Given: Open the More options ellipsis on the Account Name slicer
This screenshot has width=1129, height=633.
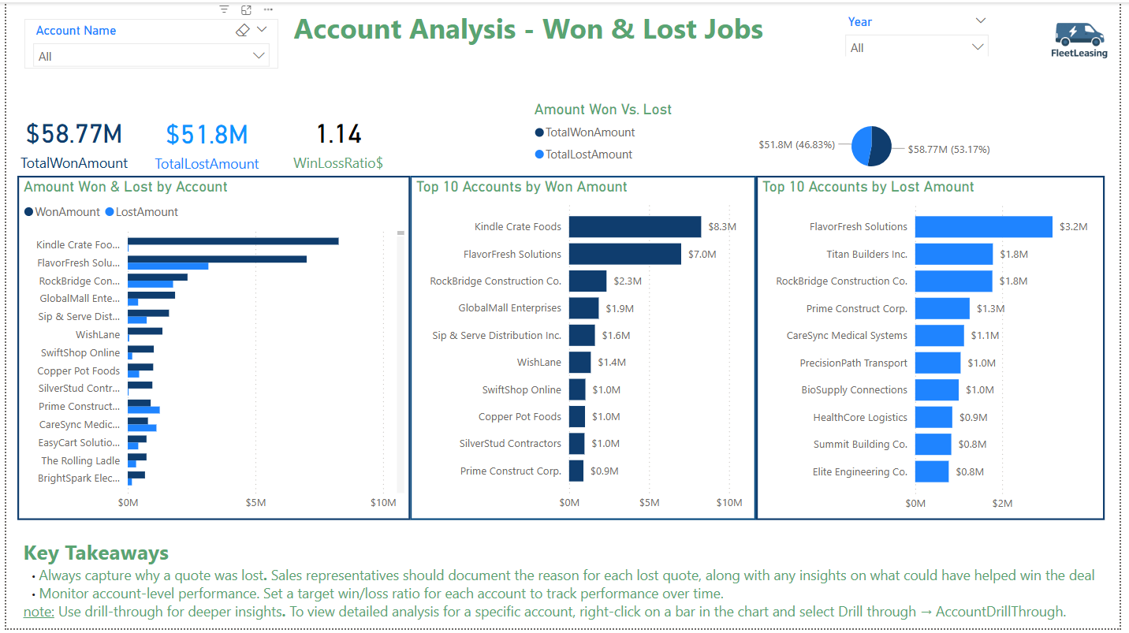Looking at the screenshot, I should point(269,9).
